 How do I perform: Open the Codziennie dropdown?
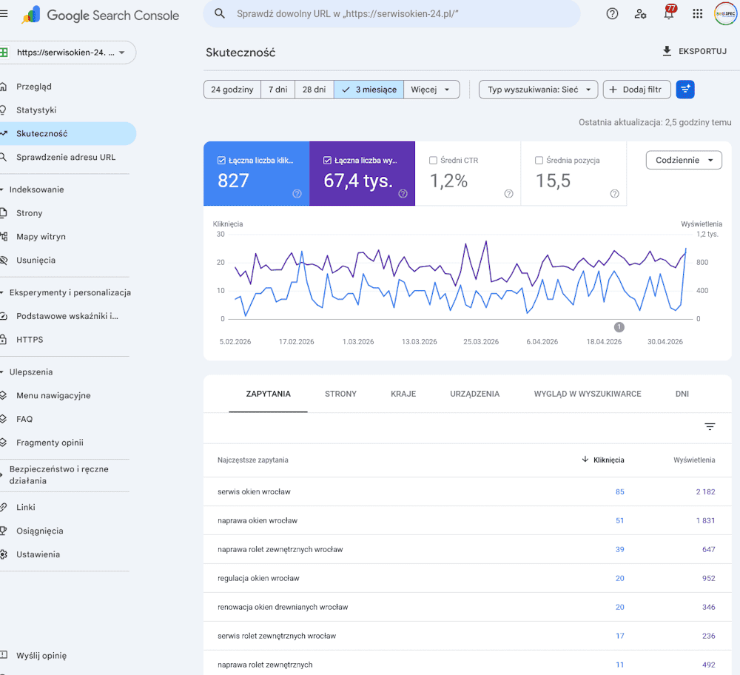[684, 160]
